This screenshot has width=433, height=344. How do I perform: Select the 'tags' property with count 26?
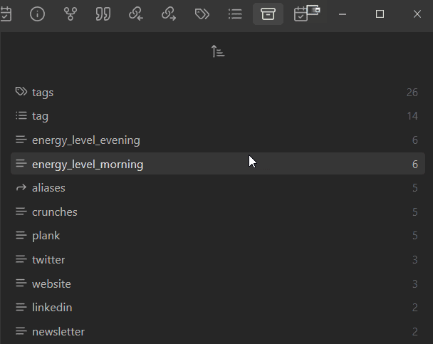(218, 92)
